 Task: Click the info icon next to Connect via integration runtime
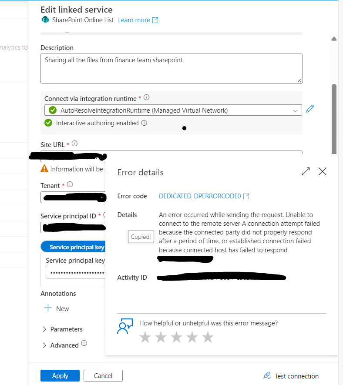(146, 97)
